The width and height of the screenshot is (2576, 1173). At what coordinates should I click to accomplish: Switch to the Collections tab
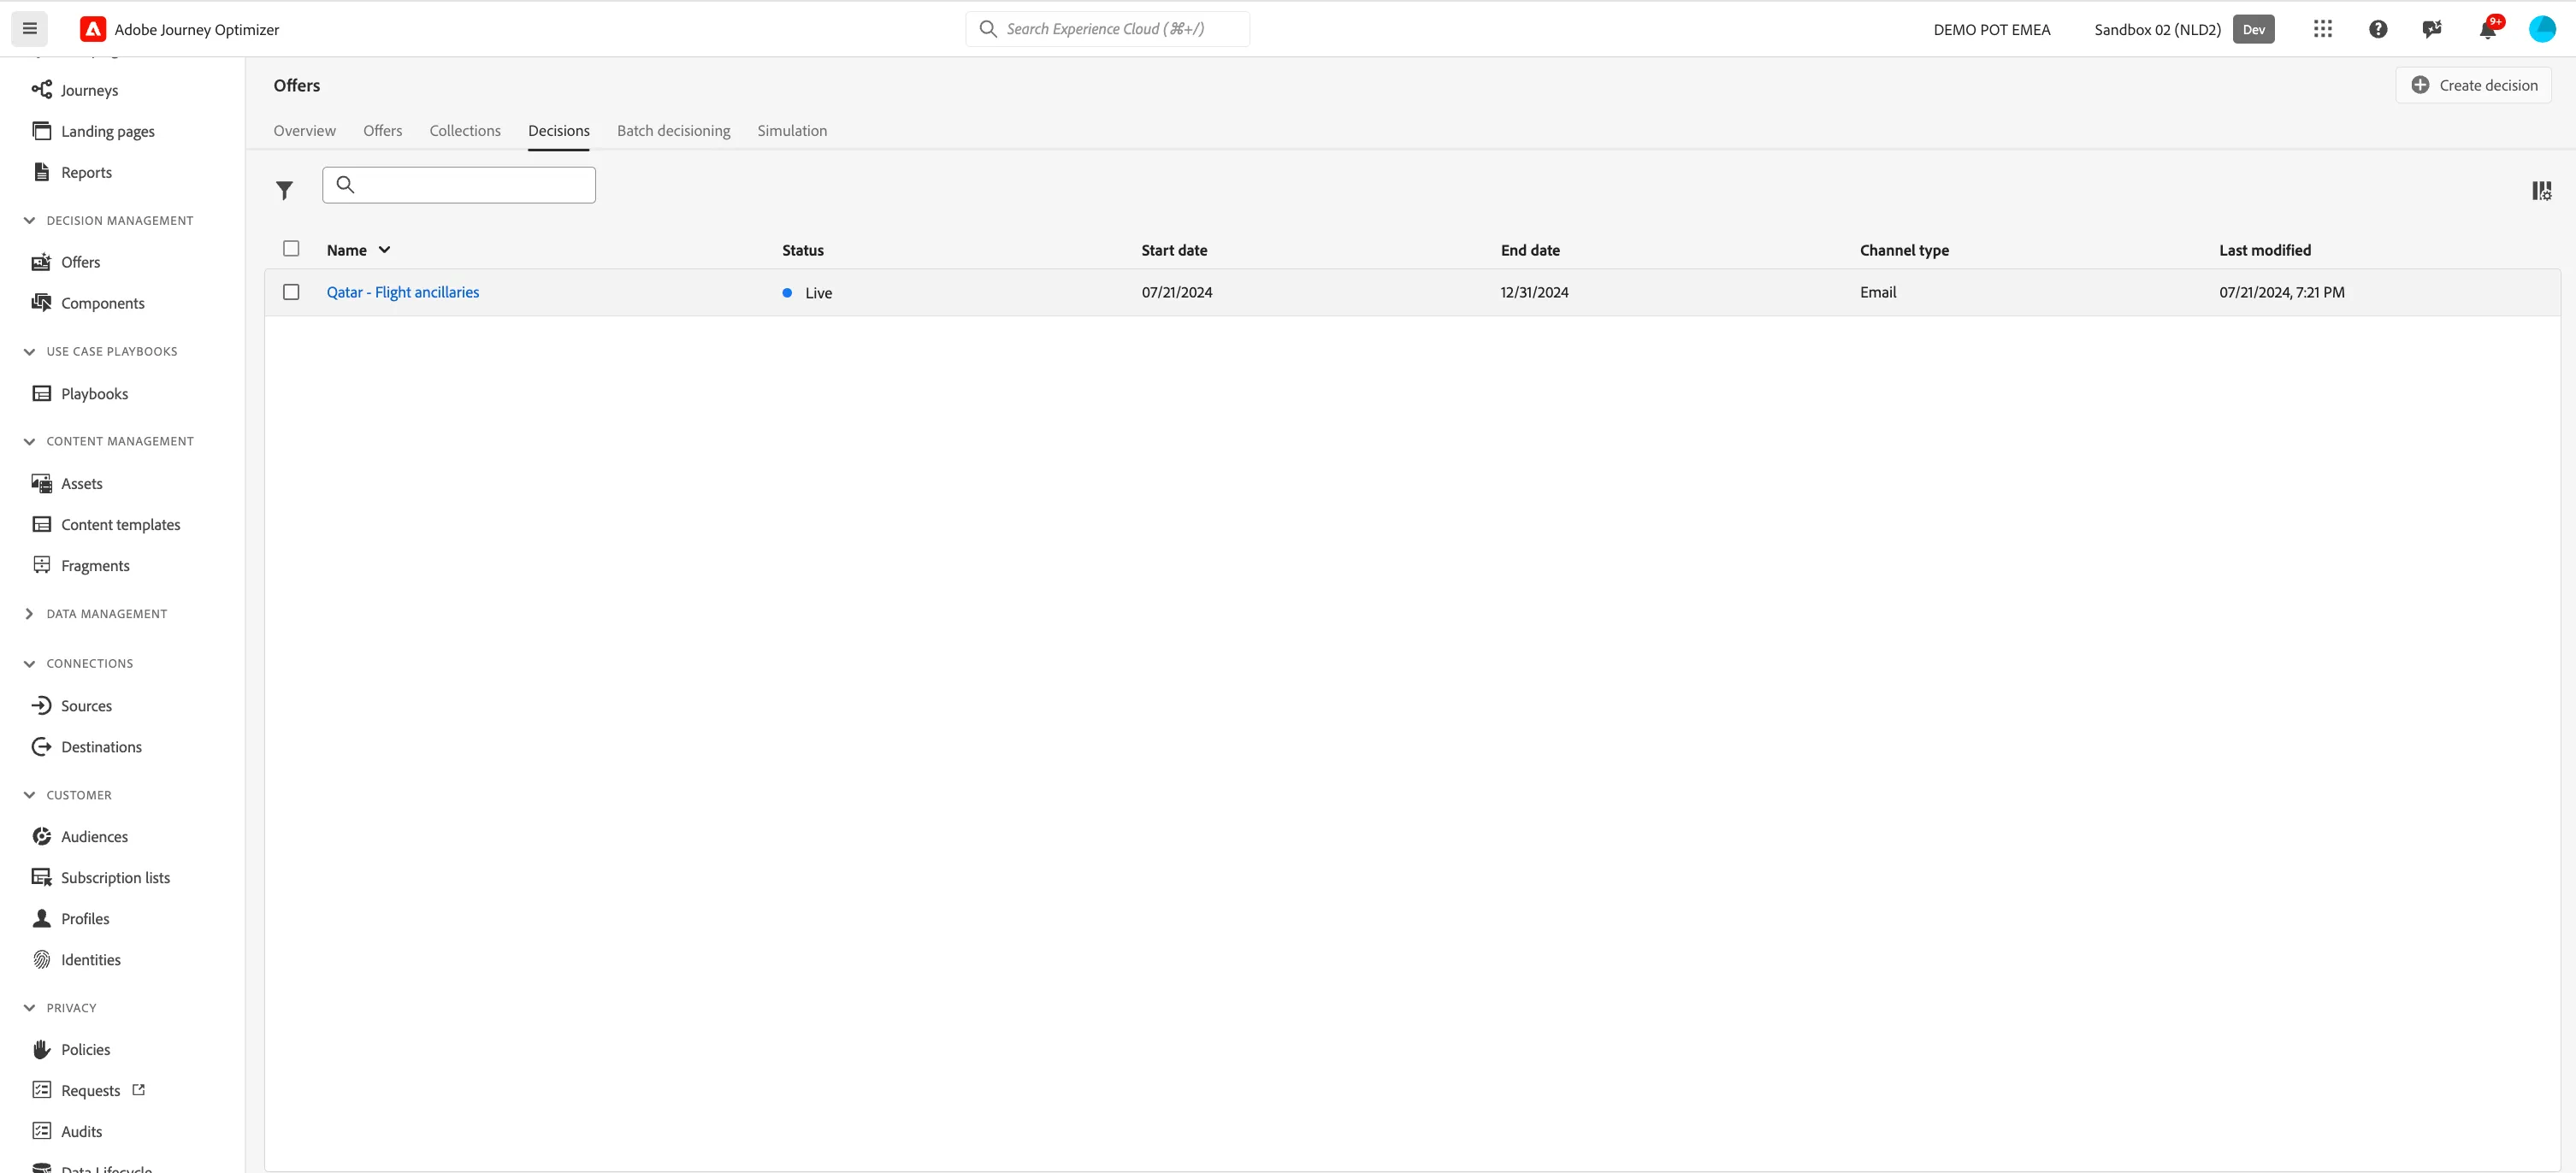tap(465, 131)
